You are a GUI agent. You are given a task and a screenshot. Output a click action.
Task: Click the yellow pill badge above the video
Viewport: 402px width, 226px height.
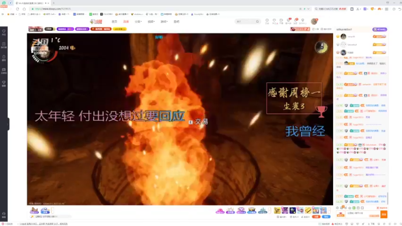(120, 29)
